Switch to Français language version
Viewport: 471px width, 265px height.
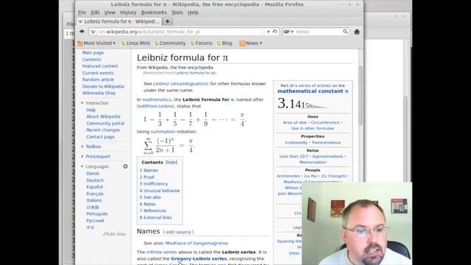(95, 194)
